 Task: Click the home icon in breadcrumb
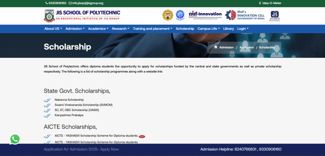pos(216,47)
